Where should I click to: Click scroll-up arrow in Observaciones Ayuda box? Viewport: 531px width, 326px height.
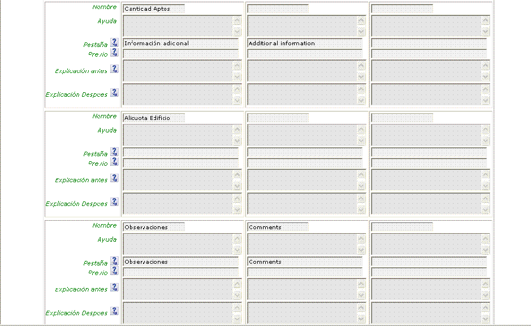pos(237,239)
